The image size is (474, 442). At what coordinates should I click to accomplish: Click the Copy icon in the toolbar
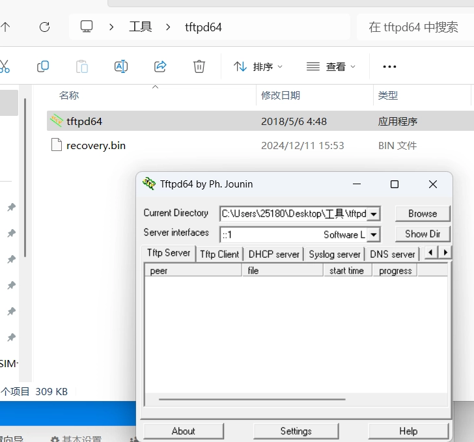[x=43, y=66]
